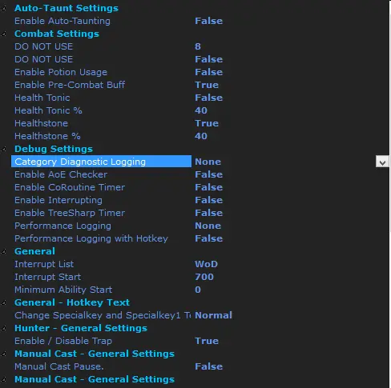Screen dimensions: 391x388
Task: Click the Enable Pre-Combat Buff True value
Action: [207, 85]
